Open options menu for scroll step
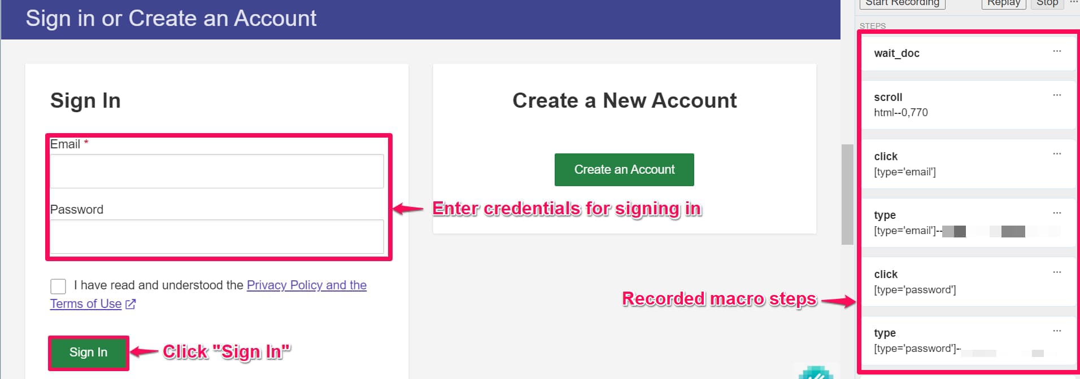 coord(1057,95)
